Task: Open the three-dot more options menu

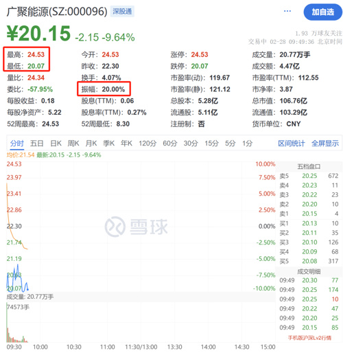Action: (287, 11)
